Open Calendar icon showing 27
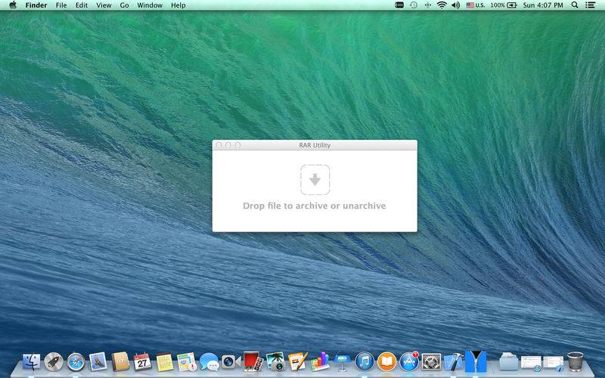The width and height of the screenshot is (605, 378). [142, 362]
